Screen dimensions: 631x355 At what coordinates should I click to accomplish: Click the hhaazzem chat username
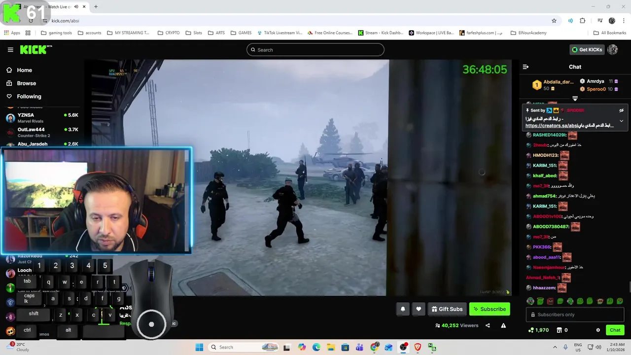(544, 288)
